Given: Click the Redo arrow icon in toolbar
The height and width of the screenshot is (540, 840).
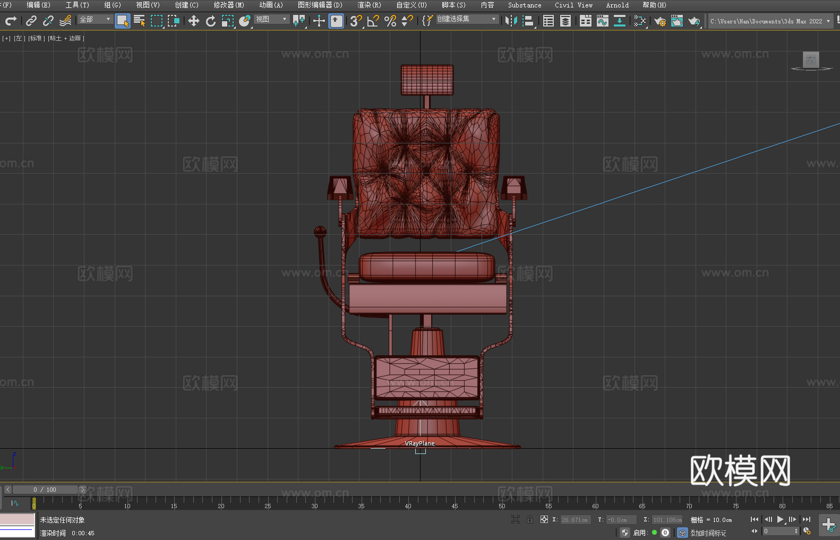Looking at the screenshot, I should point(11,21).
